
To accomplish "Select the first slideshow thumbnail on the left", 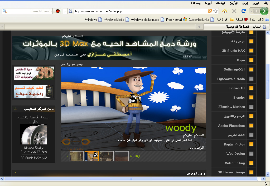I will pos(76,156).
